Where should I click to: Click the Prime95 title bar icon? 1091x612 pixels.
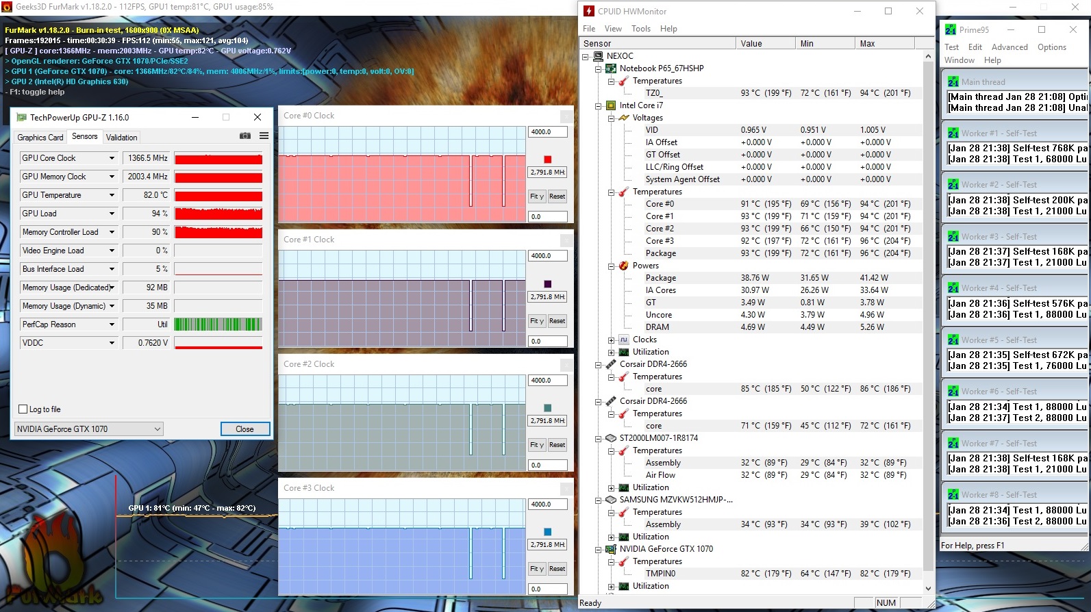(951, 29)
